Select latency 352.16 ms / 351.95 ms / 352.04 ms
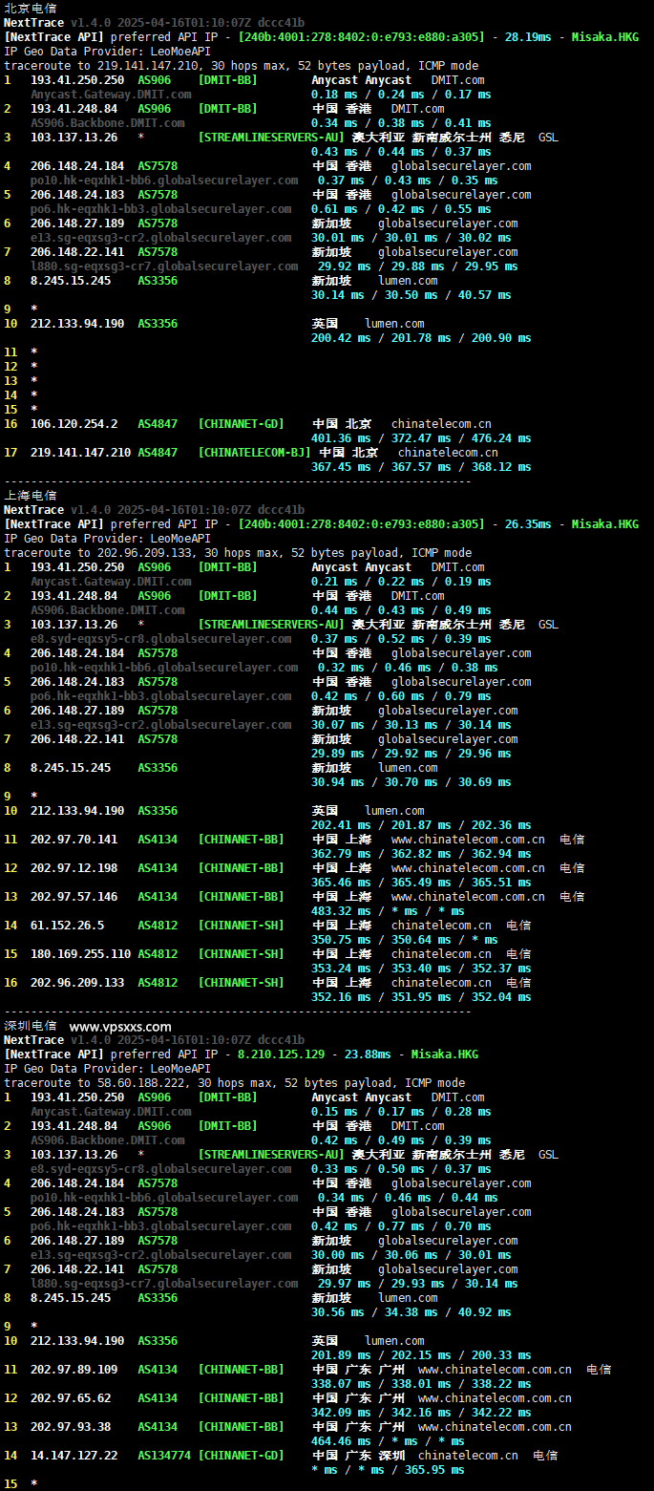The height and width of the screenshot is (1491, 654). click(421, 997)
